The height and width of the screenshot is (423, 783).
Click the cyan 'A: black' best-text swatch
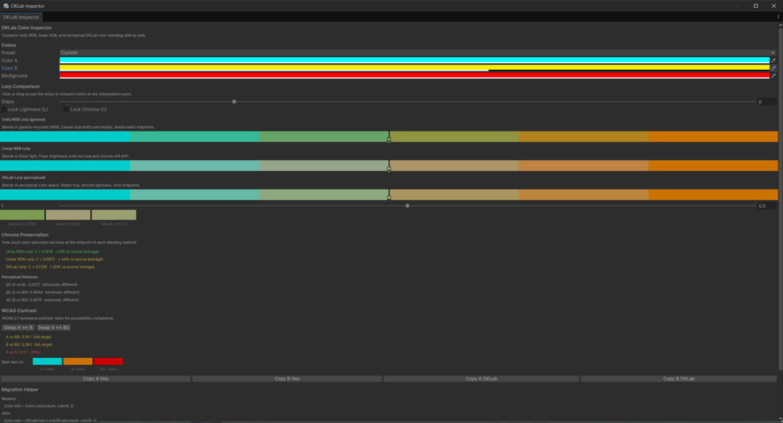click(47, 361)
